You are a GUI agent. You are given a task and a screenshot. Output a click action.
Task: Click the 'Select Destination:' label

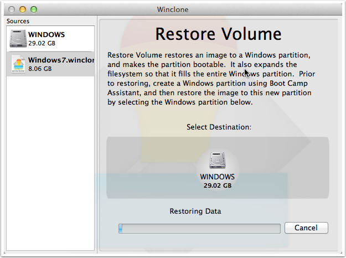219,127
